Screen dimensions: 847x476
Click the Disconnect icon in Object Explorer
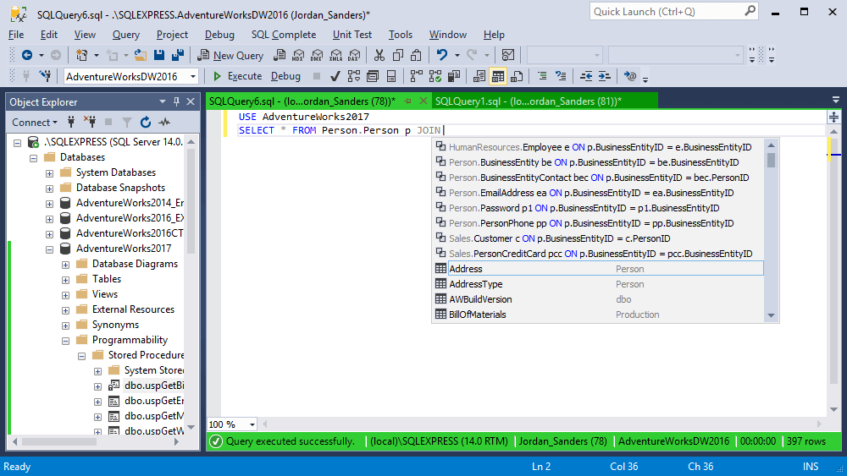coord(89,123)
